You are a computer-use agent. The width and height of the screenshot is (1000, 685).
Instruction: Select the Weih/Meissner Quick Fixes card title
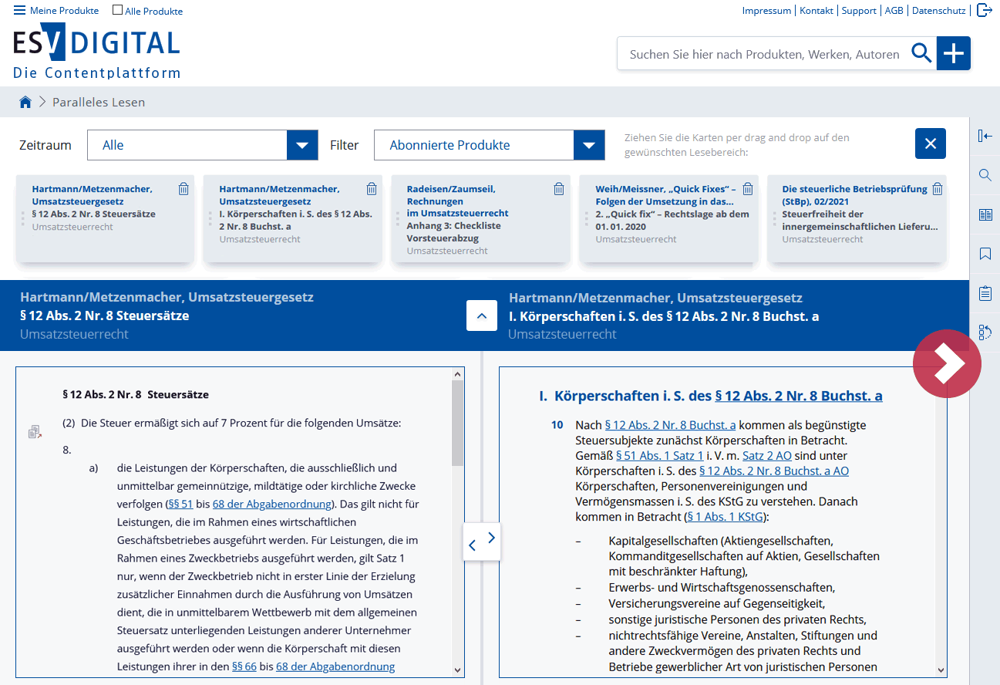(x=665, y=195)
